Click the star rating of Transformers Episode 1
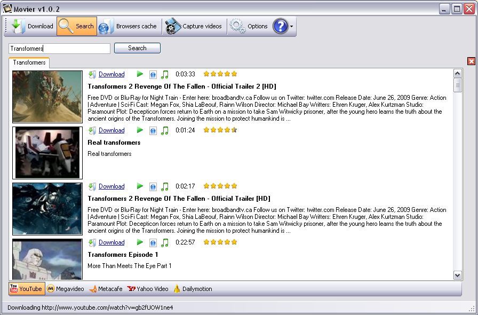Screen dimensions: 478x315 point(220,242)
